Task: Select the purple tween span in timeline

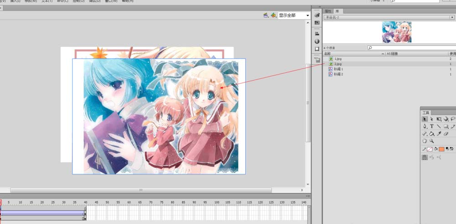Action: click(42, 213)
